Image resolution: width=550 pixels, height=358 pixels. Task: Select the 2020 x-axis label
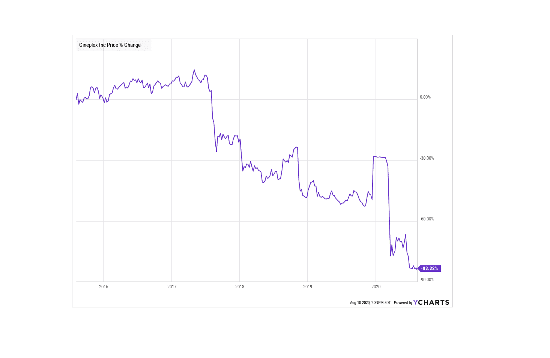(x=376, y=287)
